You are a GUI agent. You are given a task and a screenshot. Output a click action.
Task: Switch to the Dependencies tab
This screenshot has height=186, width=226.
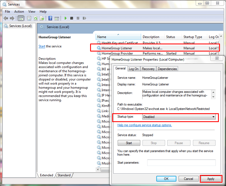[167, 69]
